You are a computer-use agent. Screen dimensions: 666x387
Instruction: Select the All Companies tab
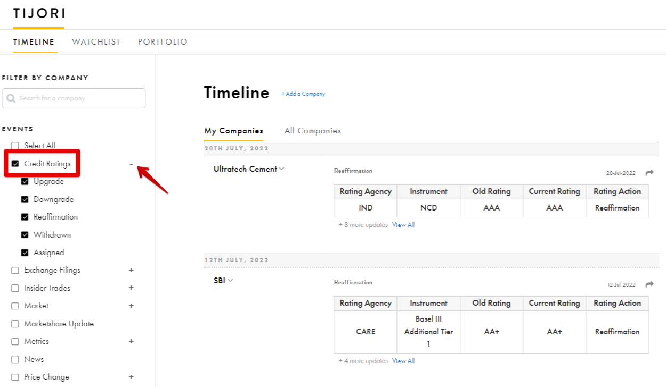point(312,131)
